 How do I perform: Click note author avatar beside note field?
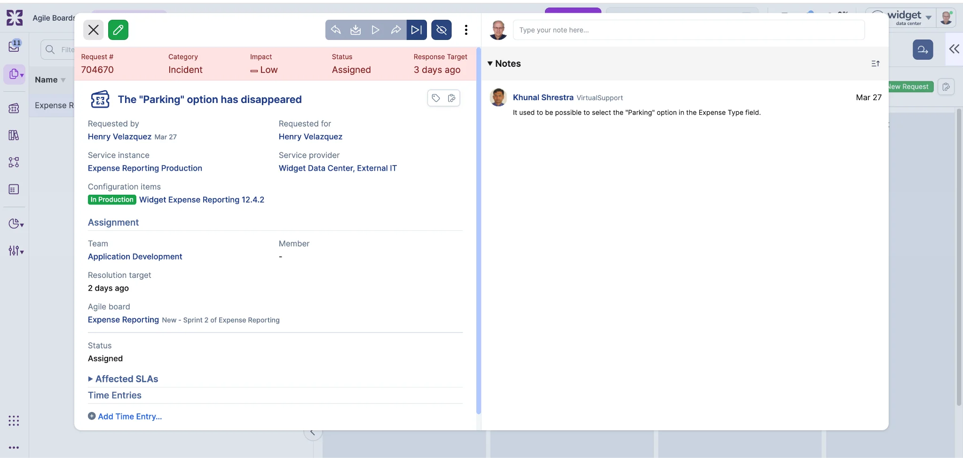coord(498,30)
